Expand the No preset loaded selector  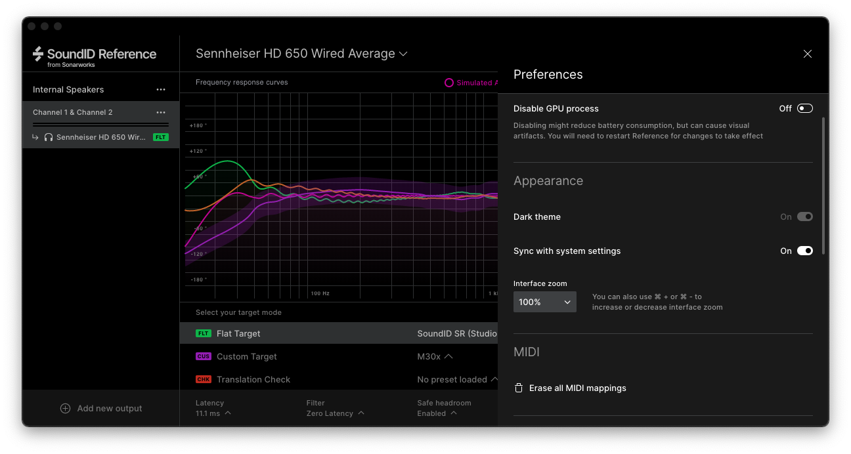(x=457, y=380)
